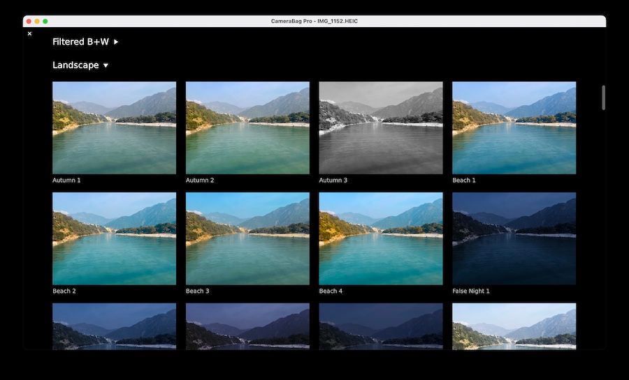Apply the Beach 2 filter thumbnail

click(114, 238)
